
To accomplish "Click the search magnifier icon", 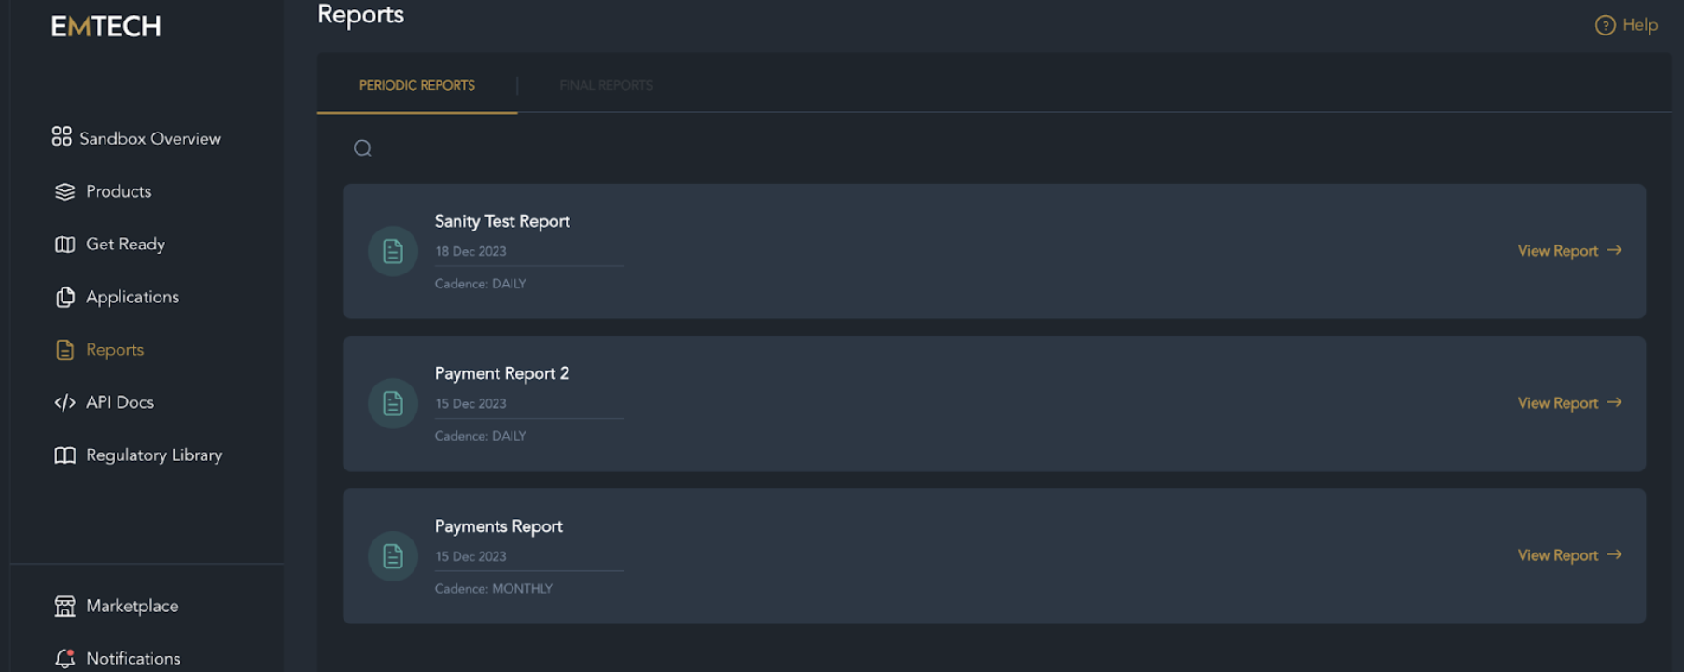I will click(x=362, y=148).
